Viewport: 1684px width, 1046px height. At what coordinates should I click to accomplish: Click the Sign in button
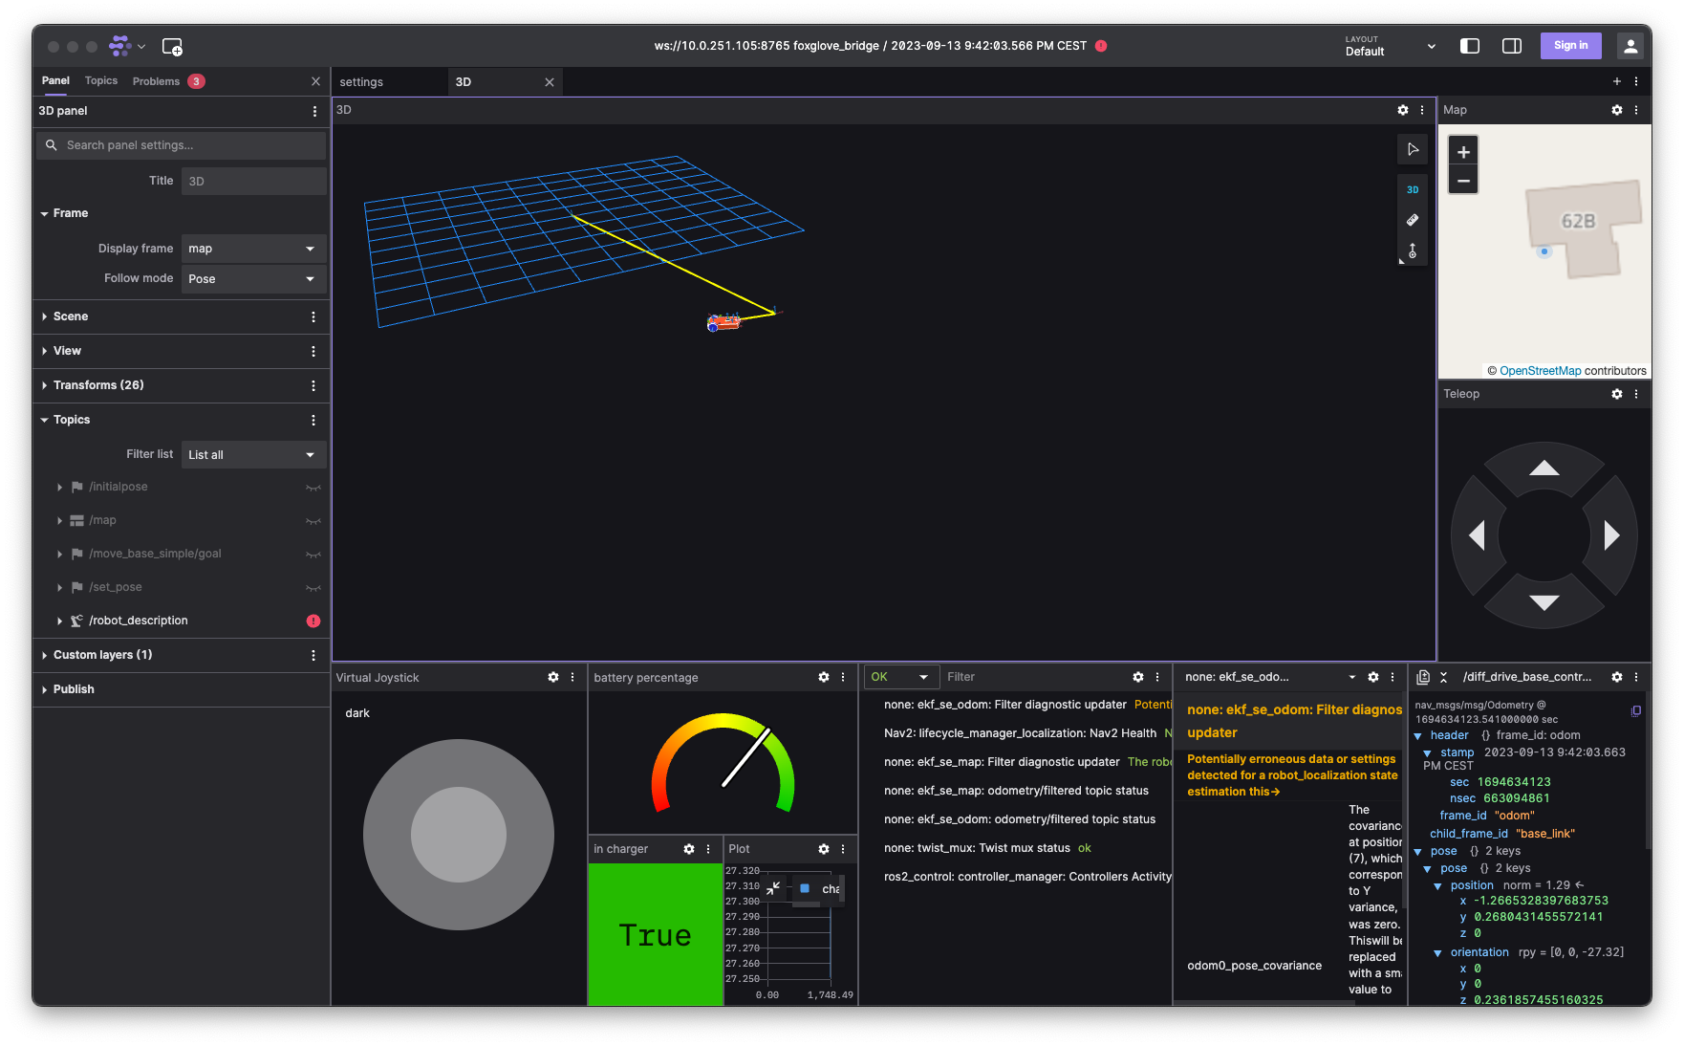click(x=1570, y=46)
